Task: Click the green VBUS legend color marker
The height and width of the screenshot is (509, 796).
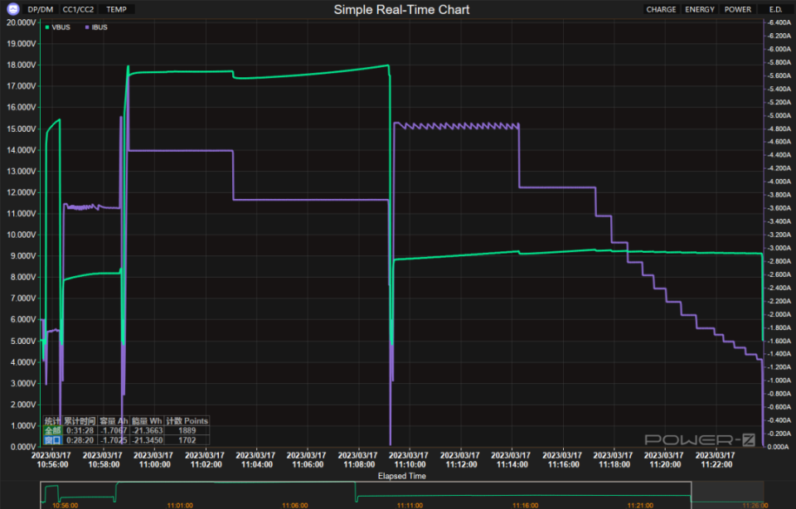Action: pyautogui.click(x=47, y=27)
